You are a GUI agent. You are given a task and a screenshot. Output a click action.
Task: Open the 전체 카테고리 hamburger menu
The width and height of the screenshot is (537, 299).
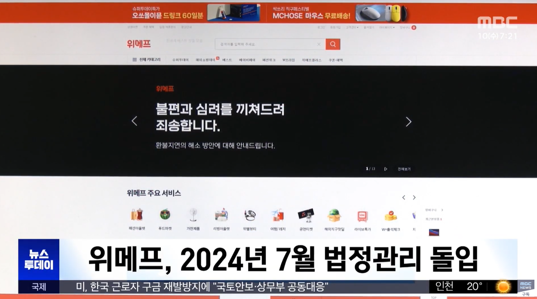[135, 60]
